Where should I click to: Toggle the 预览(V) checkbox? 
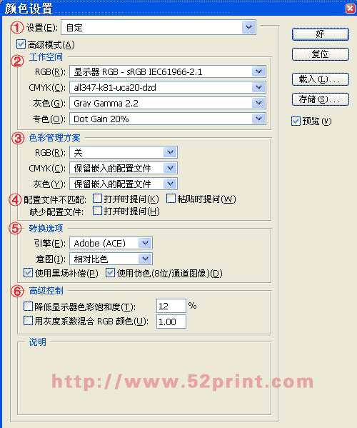coord(296,121)
